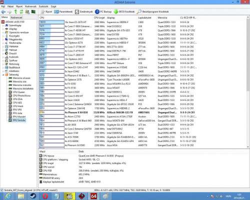This screenshot has width=250, height=200.
Task: Select the Háttértár tree icon
Action: coord(6,46)
